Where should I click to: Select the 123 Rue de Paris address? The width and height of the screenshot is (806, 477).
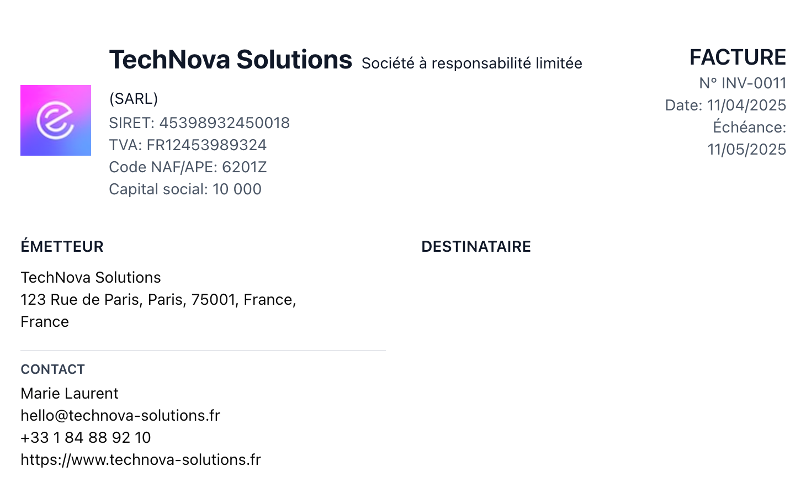pyautogui.click(x=158, y=311)
